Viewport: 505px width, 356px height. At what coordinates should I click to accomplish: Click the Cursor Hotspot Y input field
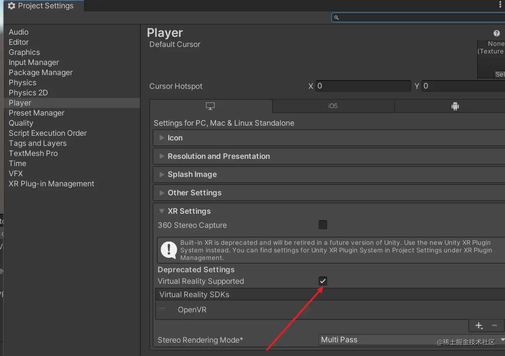coord(463,86)
